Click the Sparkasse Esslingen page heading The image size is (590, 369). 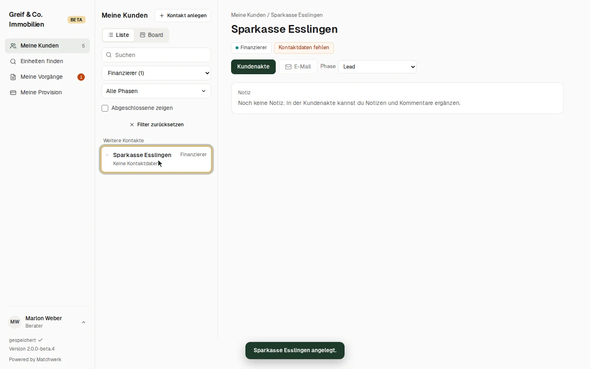(284, 30)
